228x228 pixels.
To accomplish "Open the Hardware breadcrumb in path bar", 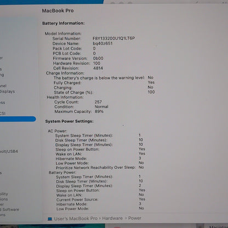I will point(112,218).
